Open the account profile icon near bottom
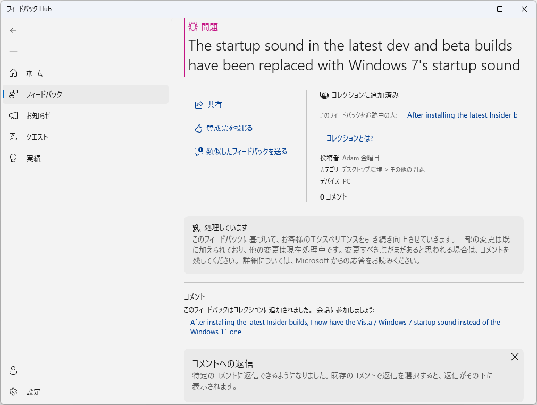Screen dimensions: 537x405 click(13, 369)
